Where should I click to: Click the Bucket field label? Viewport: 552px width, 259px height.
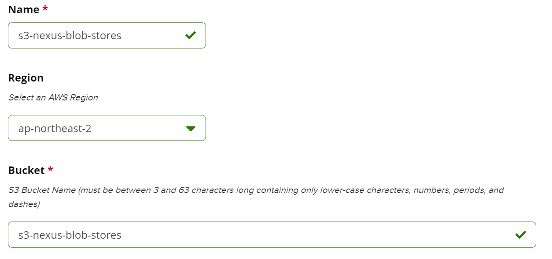(x=26, y=170)
